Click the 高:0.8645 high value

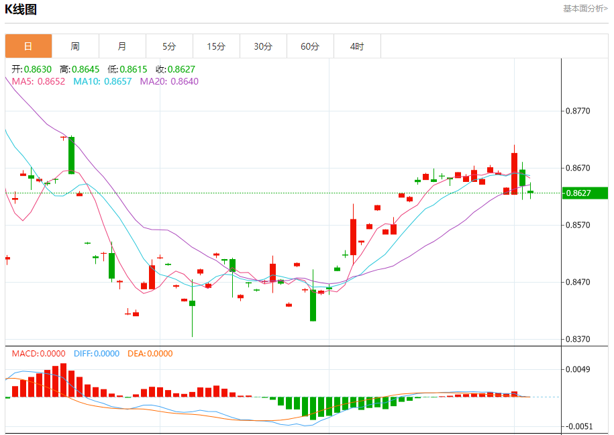click(79, 69)
